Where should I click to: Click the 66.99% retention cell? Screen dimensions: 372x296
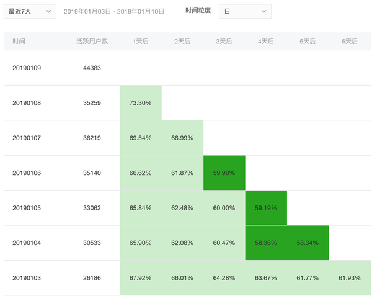(x=182, y=138)
